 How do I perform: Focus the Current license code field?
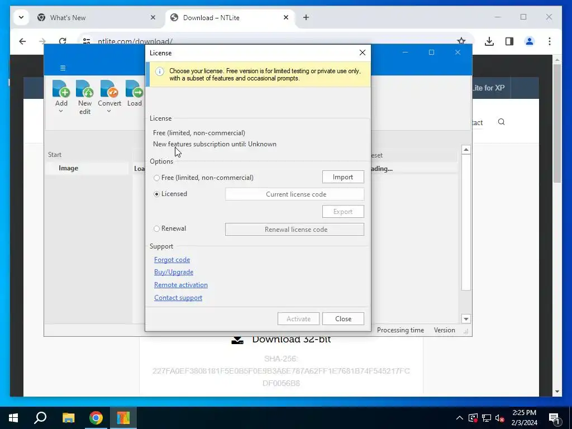tap(295, 194)
